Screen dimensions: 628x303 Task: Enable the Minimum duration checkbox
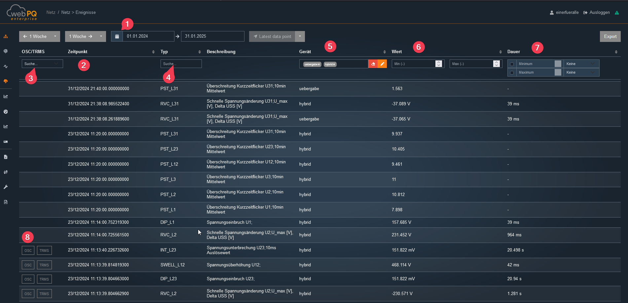click(512, 64)
